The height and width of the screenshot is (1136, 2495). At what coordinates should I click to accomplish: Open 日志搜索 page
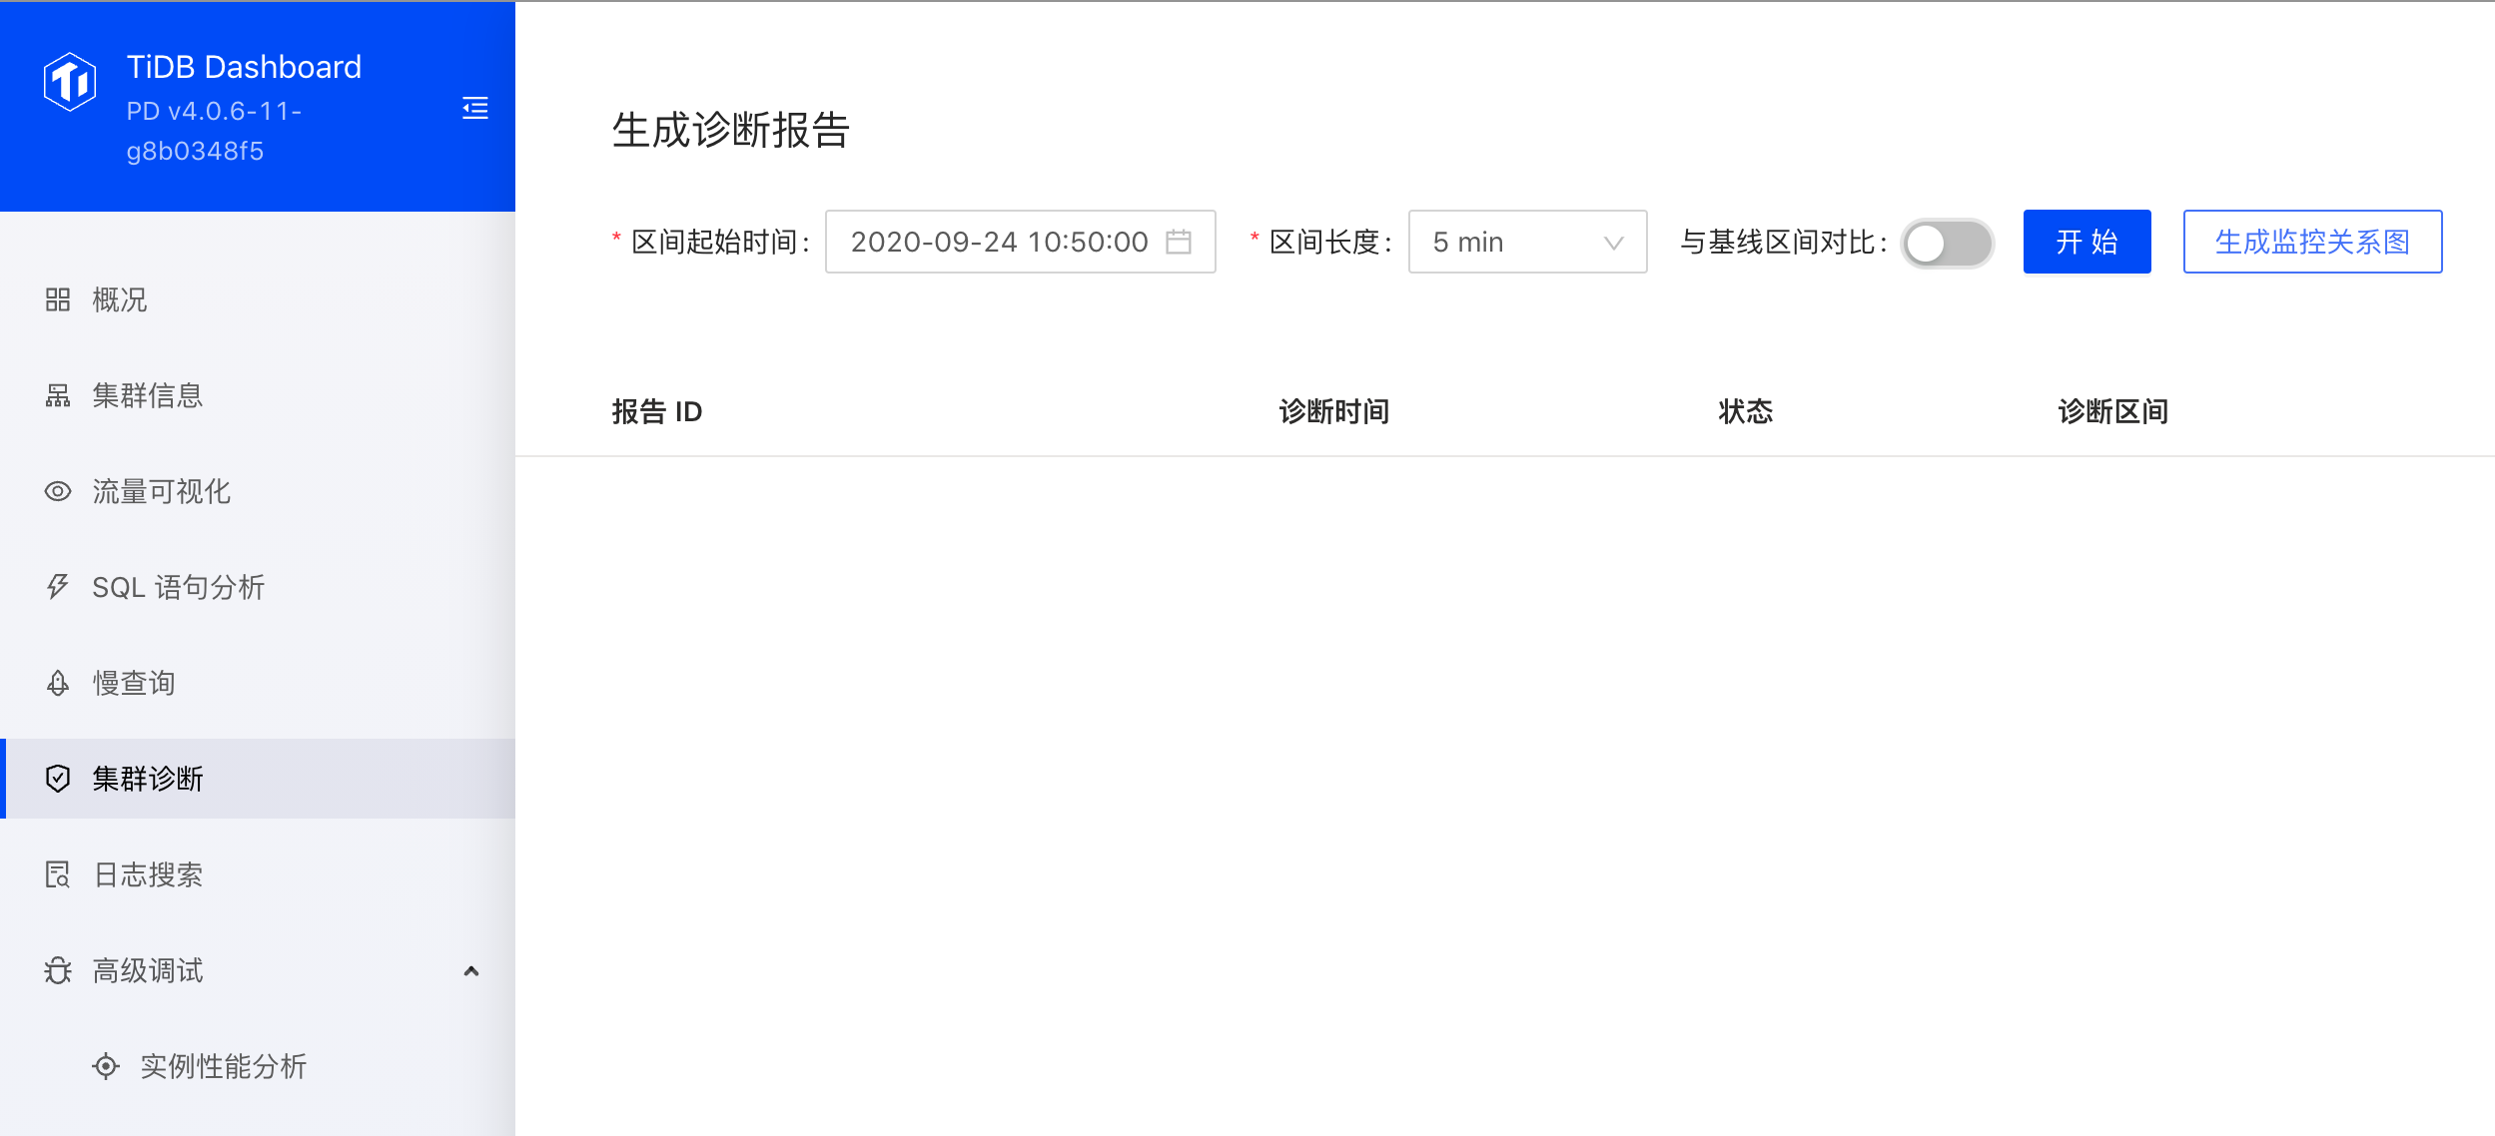tap(258, 874)
